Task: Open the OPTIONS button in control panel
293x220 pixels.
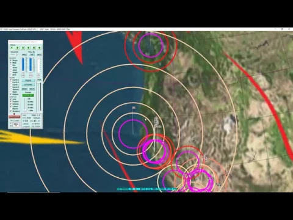Action: 28,84
